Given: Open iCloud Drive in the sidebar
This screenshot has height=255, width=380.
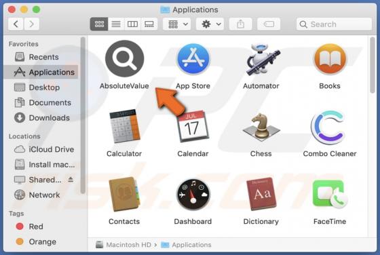Looking at the screenshot, I should 41,149.
